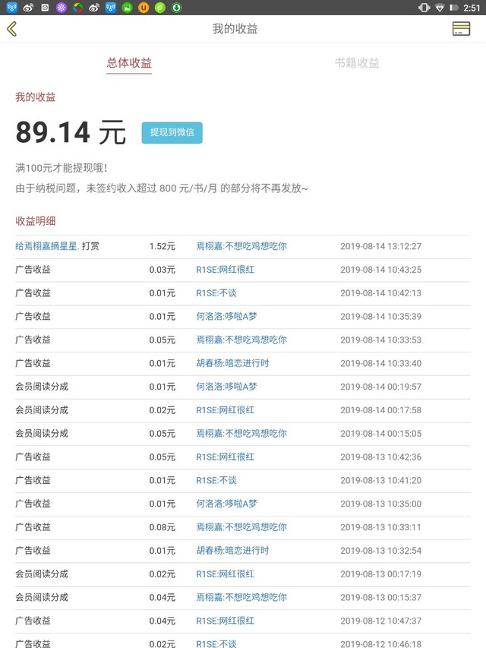Screen dimensions: 486x648
Task: Open book link dated 2019-08-14 10:42:13
Action: (216, 293)
